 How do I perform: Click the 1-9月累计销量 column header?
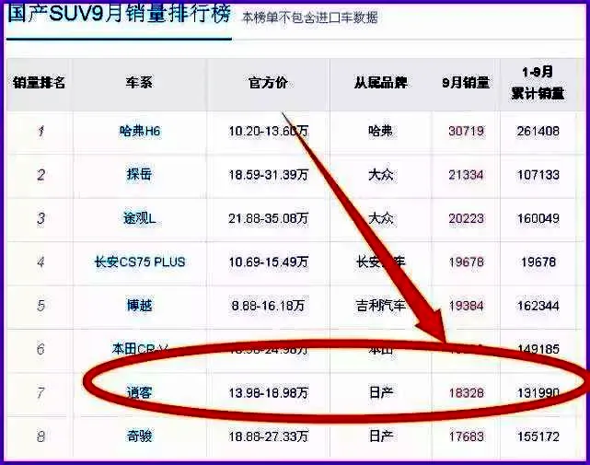(538, 83)
